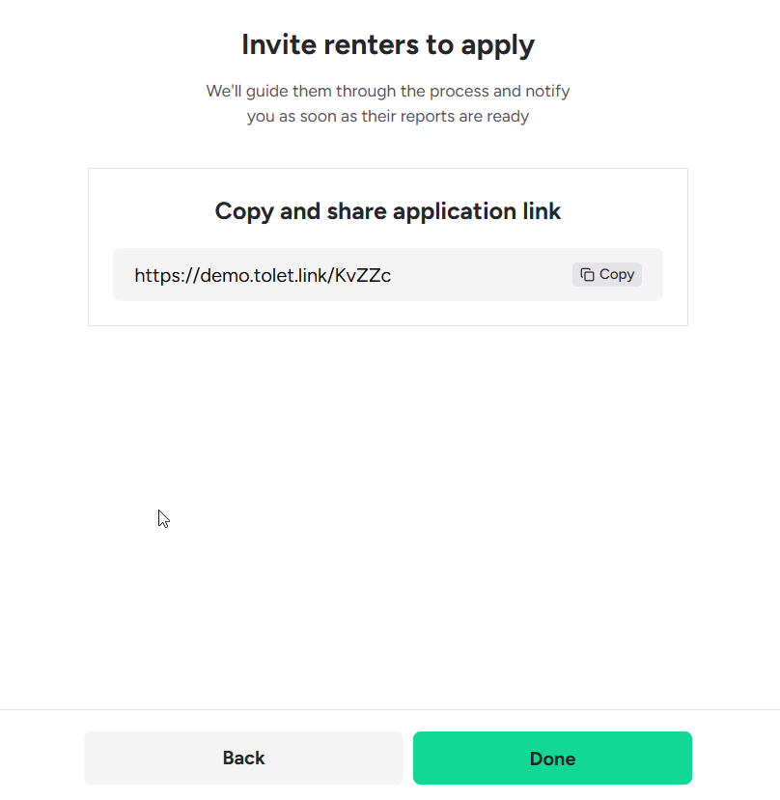Click the copy icon with overlapping squares
Image resolution: width=780 pixels, height=800 pixels.
587,275
